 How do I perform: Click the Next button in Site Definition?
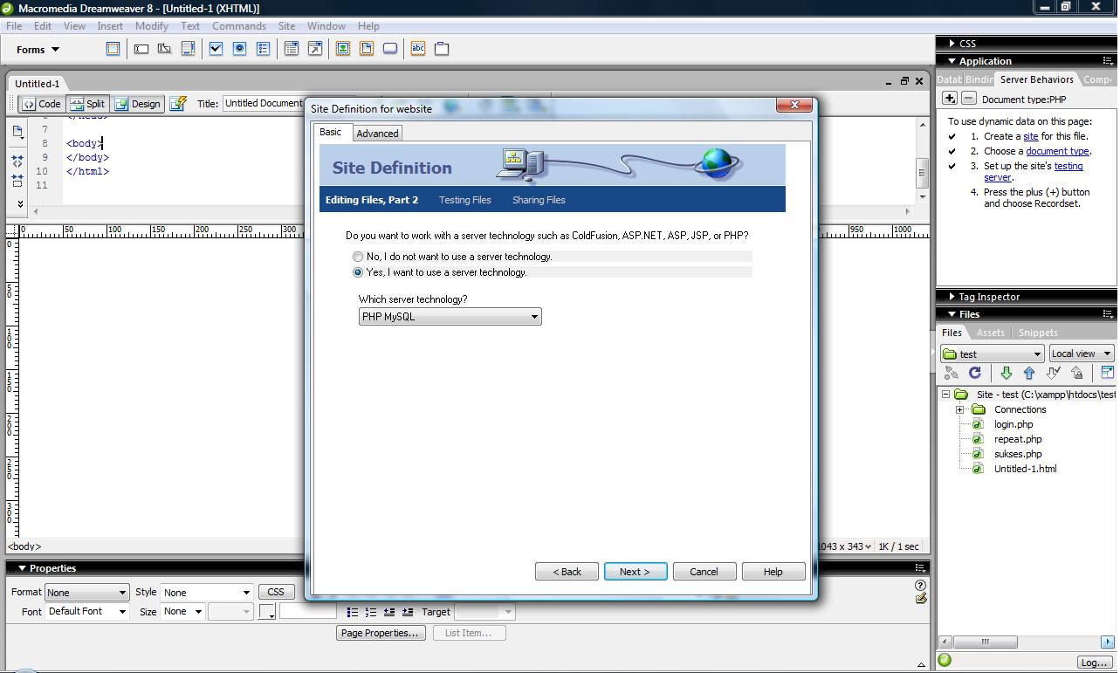pyautogui.click(x=635, y=571)
